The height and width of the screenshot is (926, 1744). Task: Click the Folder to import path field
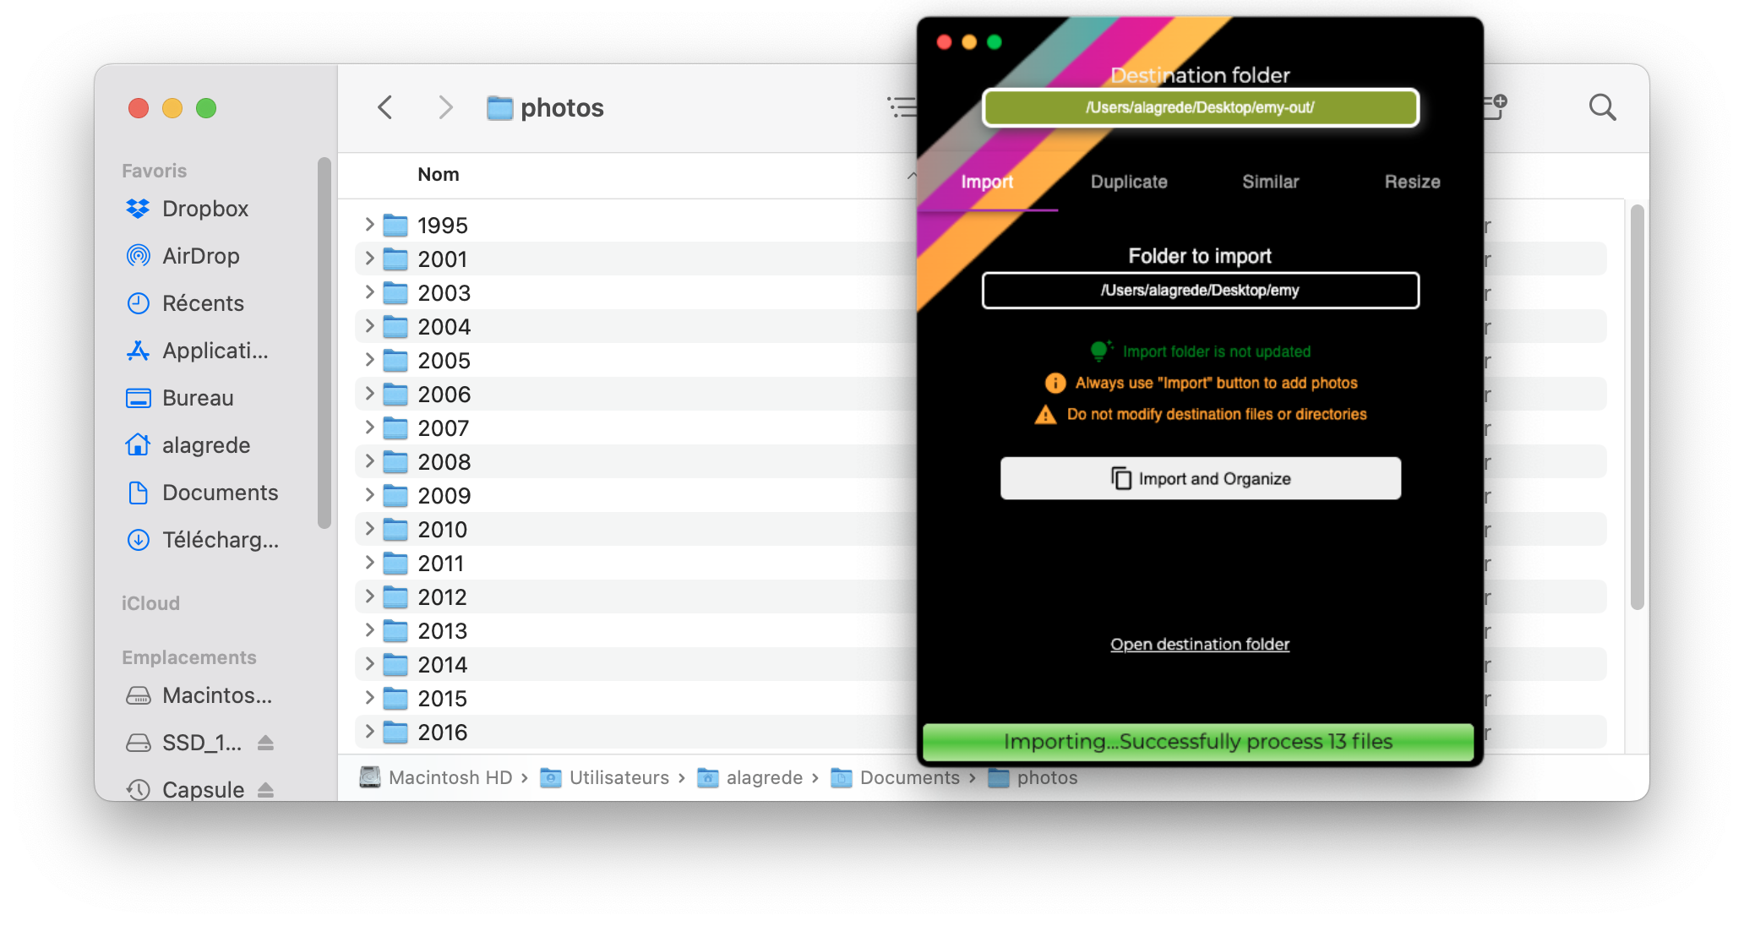(1200, 291)
